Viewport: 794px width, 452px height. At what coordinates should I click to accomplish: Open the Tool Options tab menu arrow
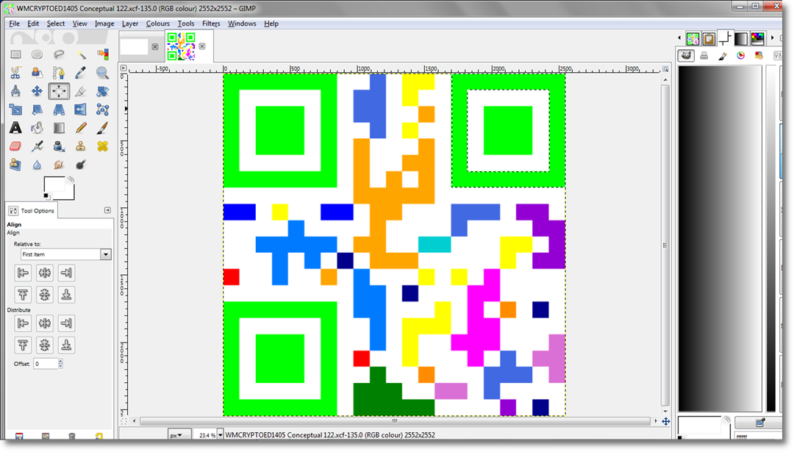coord(107,210)
